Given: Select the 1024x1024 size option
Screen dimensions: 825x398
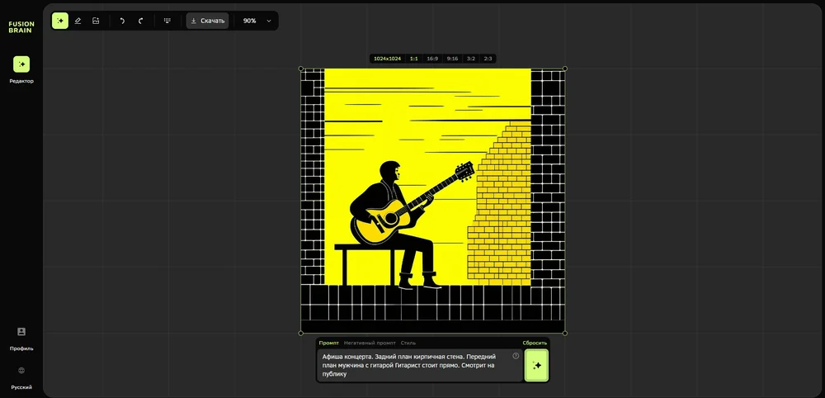Looking at the screenshot, I should coord(387,59).
